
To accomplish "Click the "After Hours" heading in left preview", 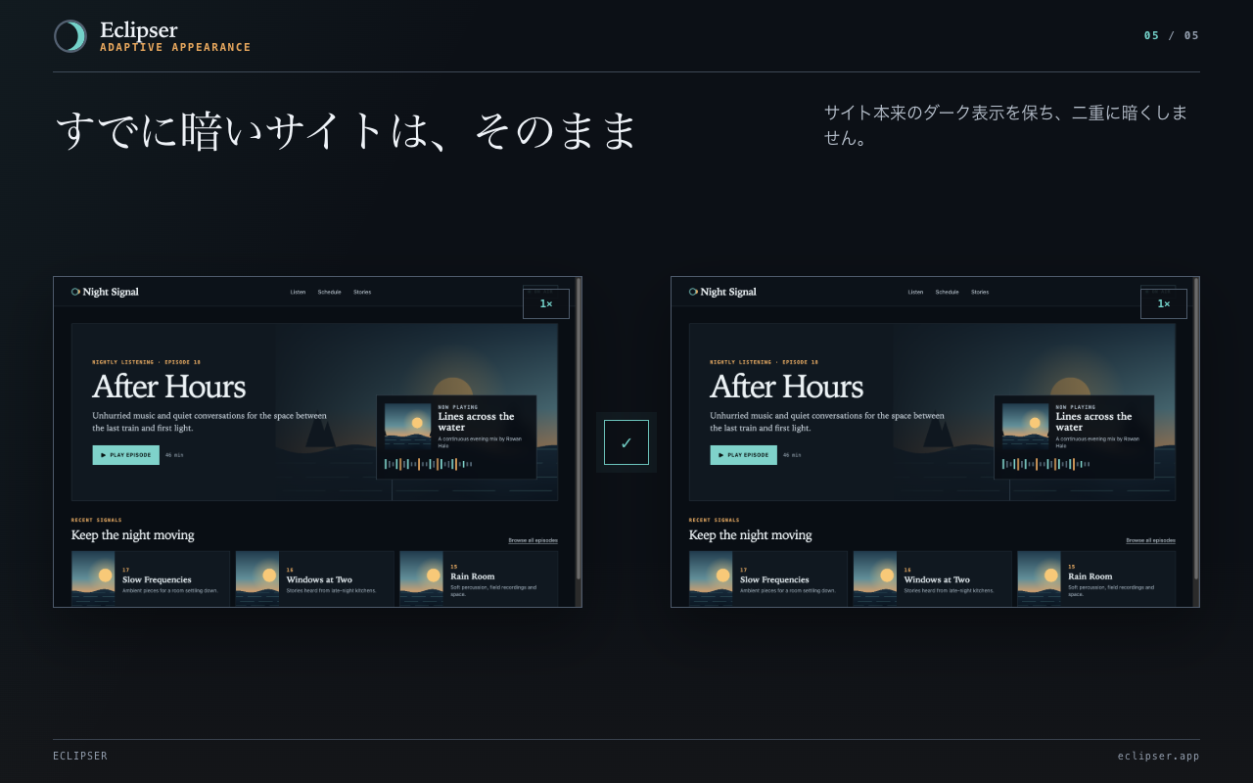I will 169,387.
